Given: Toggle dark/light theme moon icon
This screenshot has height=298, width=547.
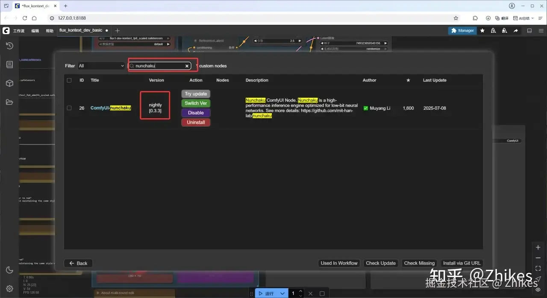Looking at the screenshot, I should point(9,270).
